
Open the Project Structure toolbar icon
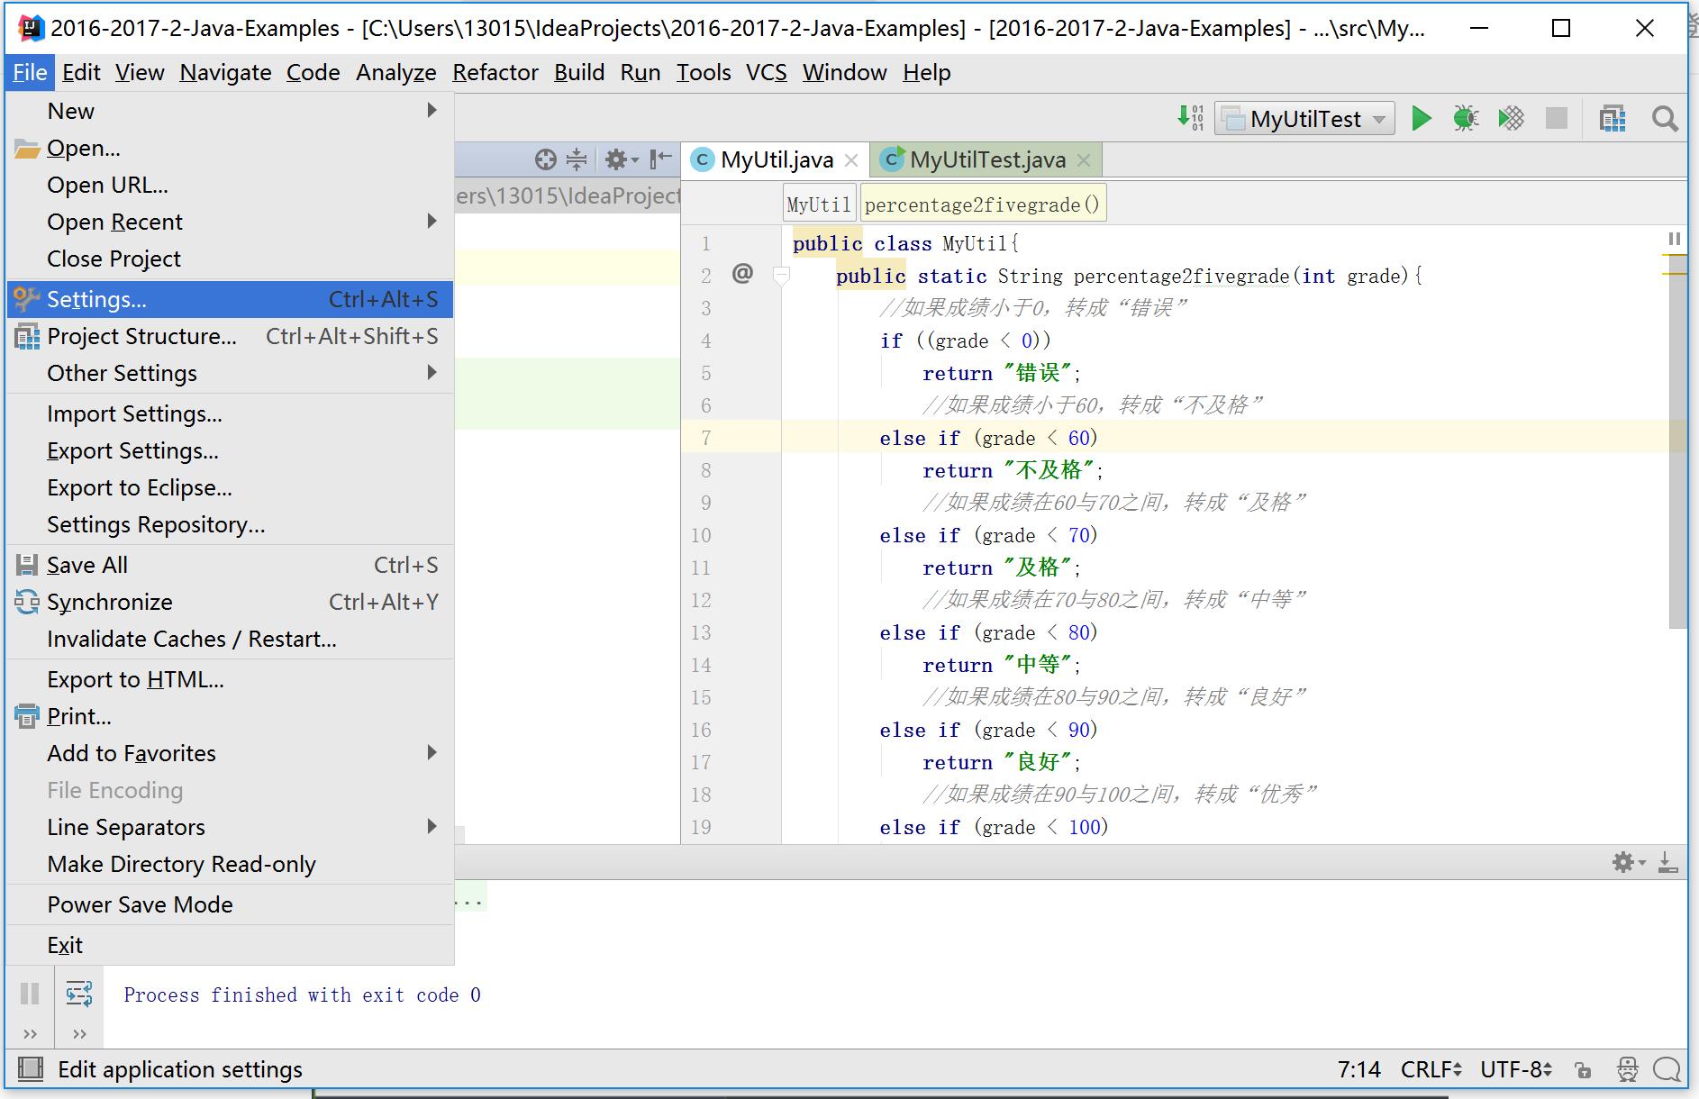point(1612,118)
